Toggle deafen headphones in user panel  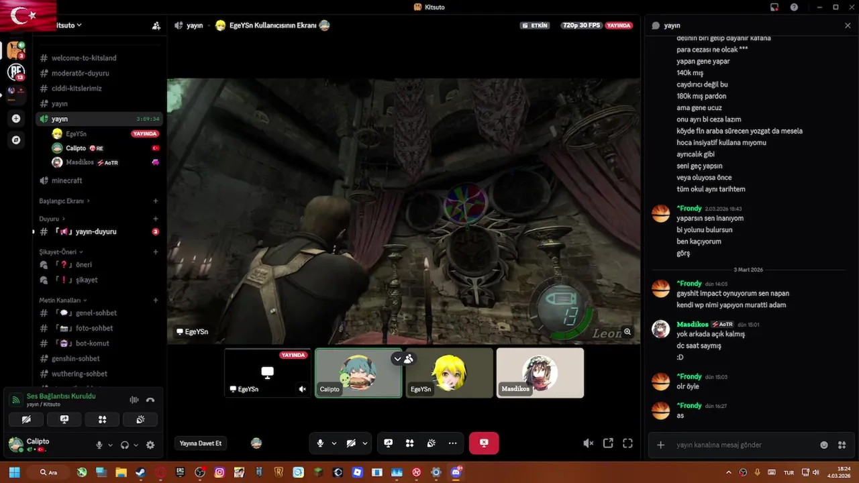125,445
